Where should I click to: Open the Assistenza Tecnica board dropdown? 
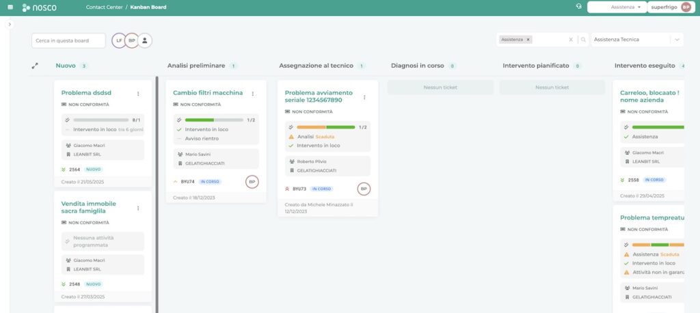(636, 40)
